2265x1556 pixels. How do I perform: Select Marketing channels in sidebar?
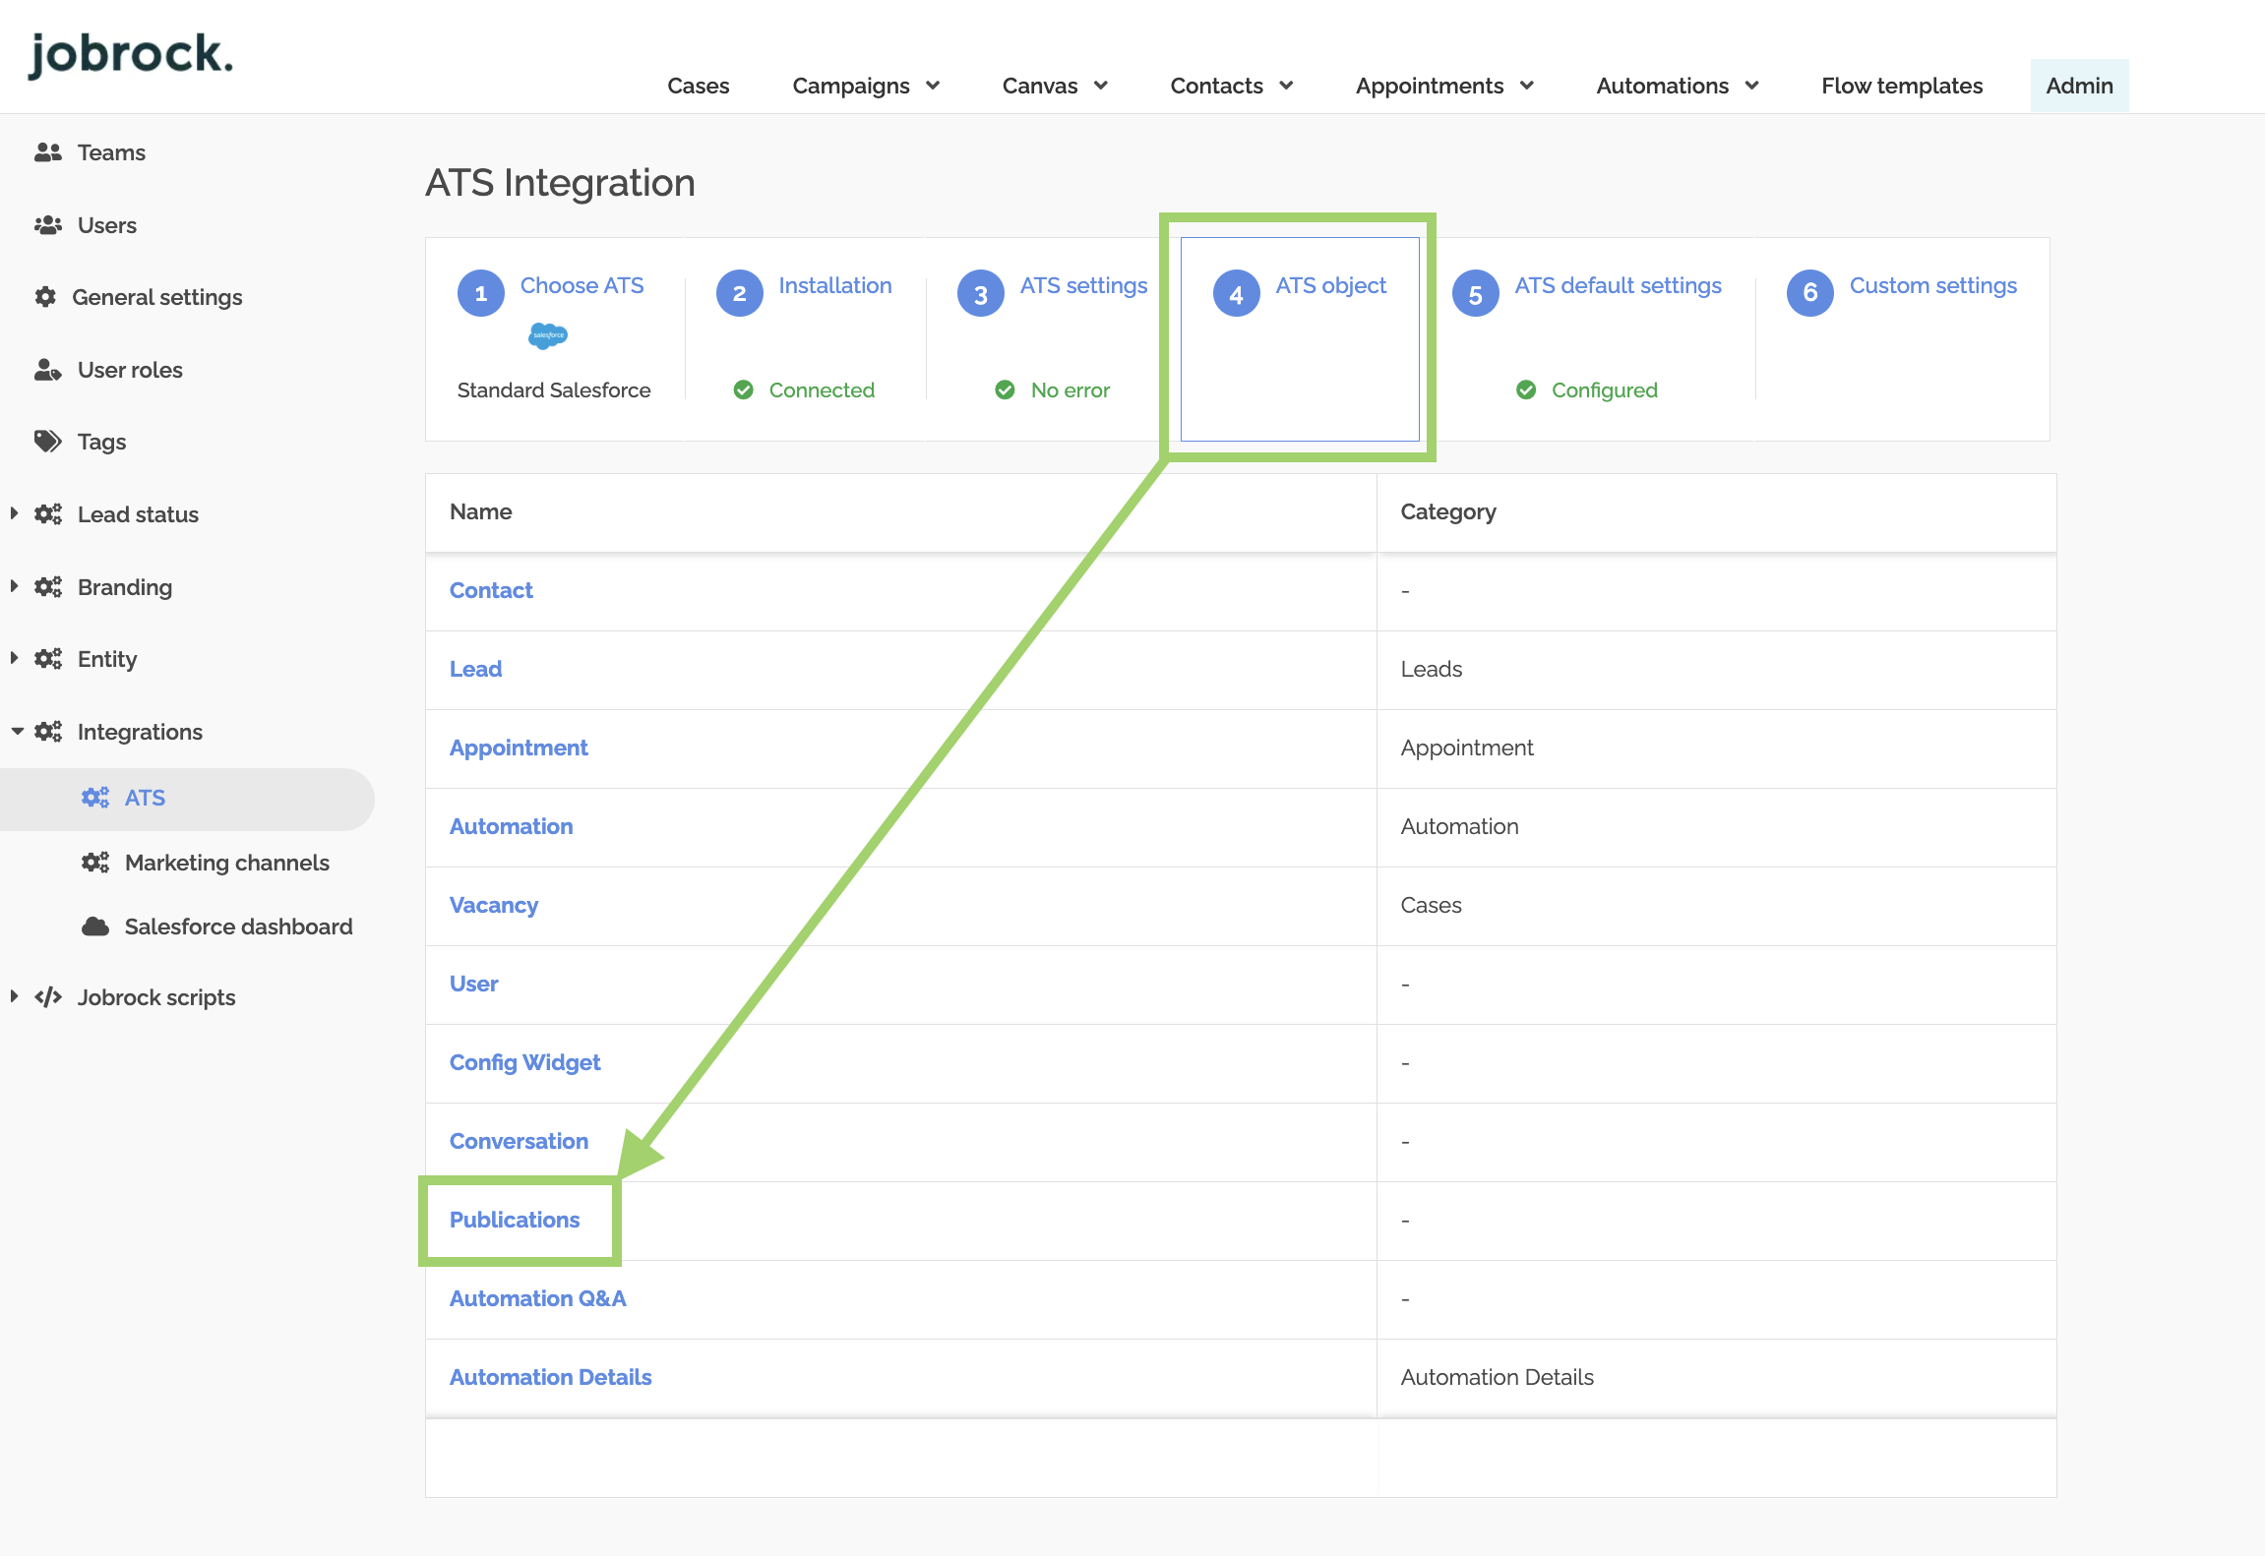point(226,863)
